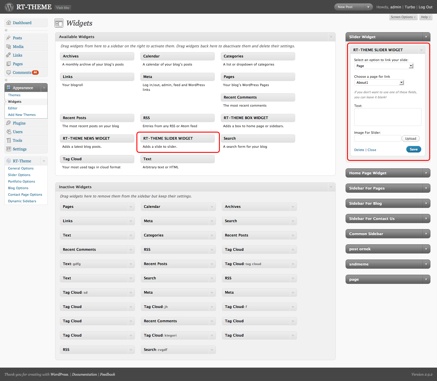Image resolution: width=437 pixels, height=381 pixels.
Task: Click the Users icon in sidebar
Action: click(9, 132)
